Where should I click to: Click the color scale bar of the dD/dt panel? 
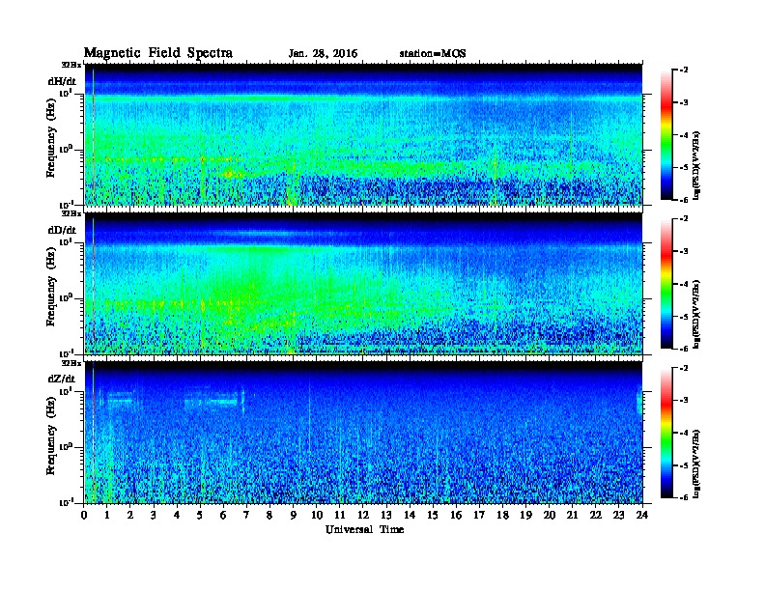click(x=666, y=284)
